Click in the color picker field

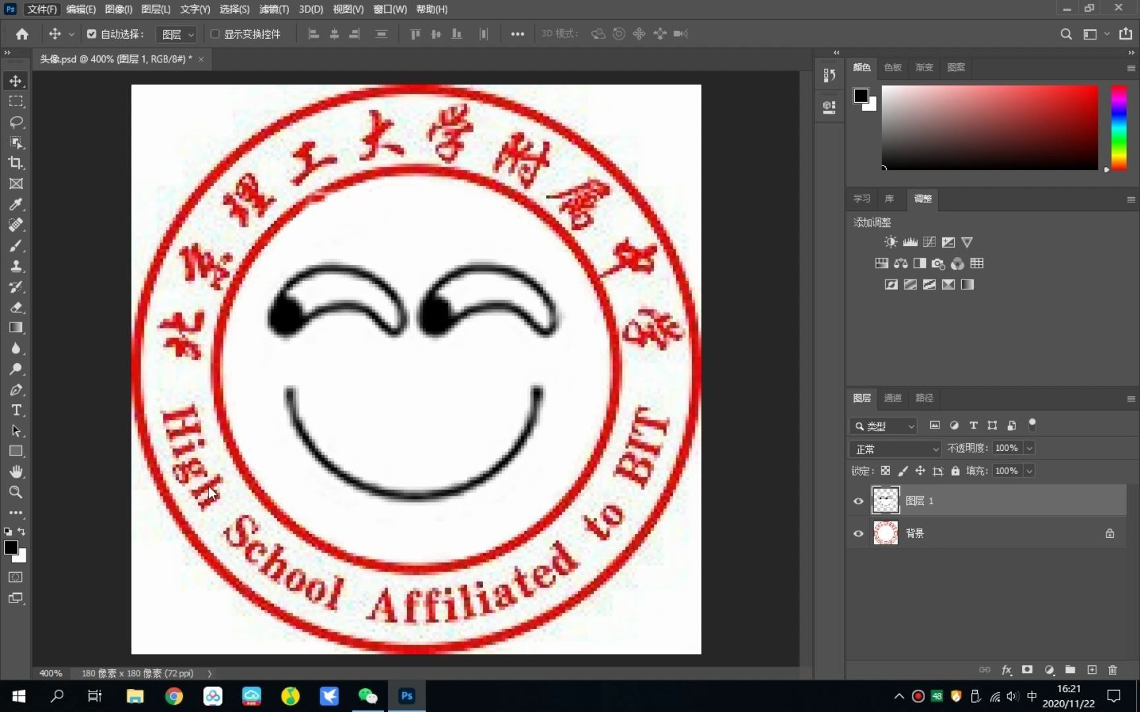[x=990, y=127]
